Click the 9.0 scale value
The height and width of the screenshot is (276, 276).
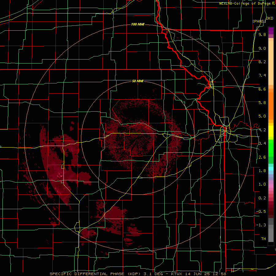[x=262, y=48]
